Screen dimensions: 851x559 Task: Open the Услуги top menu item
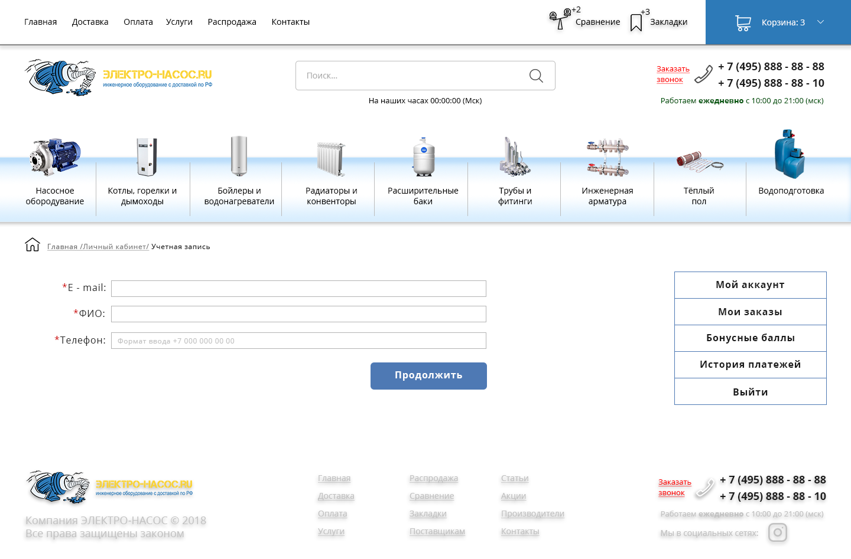coord(180,22)
